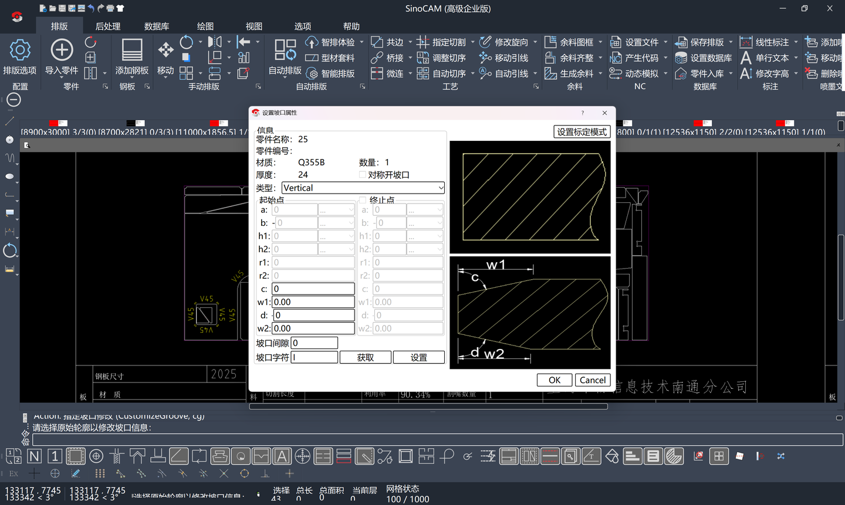Click the 自动排版 icon
Screen dimensions: 845x505
pos(285,50)
